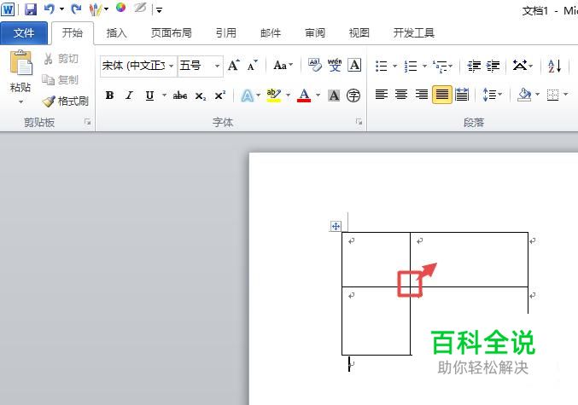
Task: Toggle bold formatting
Action: pos(109,95)
